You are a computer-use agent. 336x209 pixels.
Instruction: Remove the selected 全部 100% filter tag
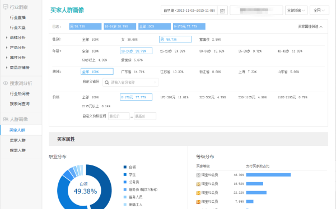[x=155, y=26]
